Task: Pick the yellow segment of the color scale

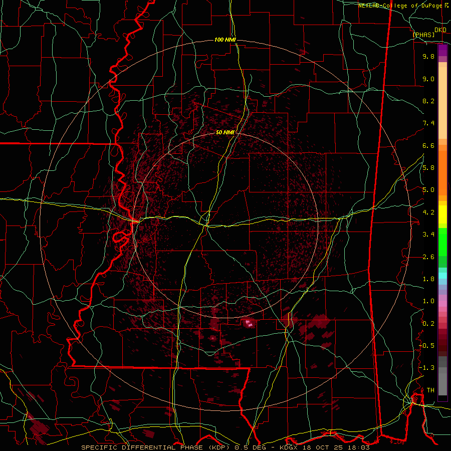Action: [442, 214]
